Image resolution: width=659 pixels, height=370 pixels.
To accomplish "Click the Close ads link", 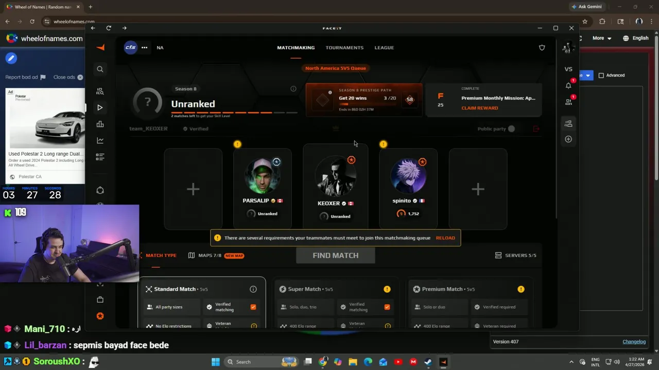I will coord(68,77).
